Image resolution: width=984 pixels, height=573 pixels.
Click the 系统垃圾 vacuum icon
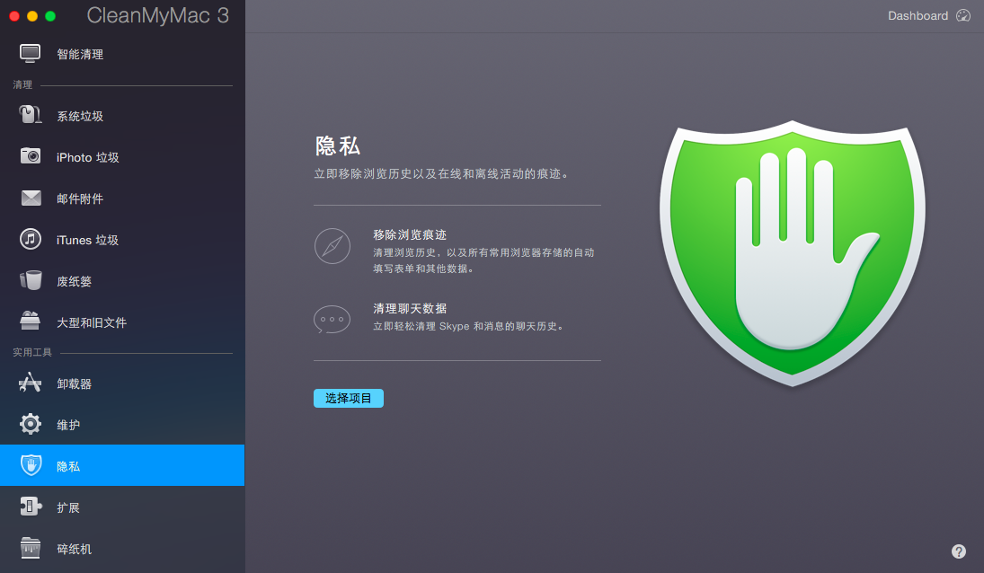coord(31,115)
